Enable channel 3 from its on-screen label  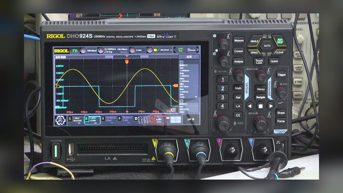[x=109, y=120]
